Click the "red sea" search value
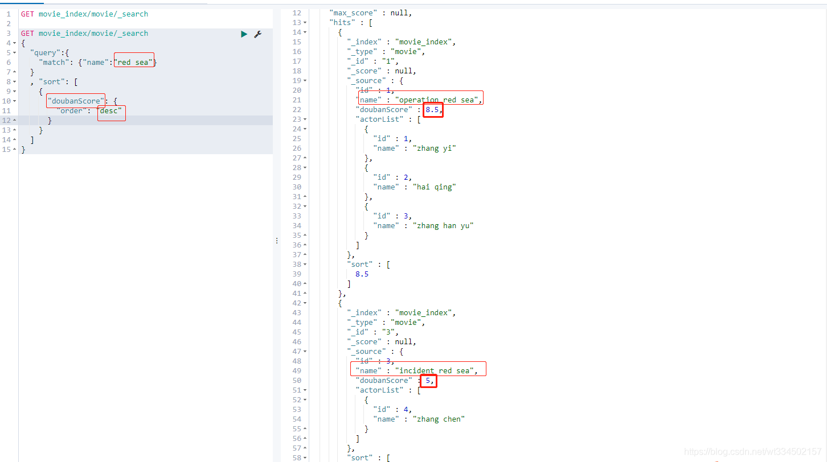 point(135,63)
